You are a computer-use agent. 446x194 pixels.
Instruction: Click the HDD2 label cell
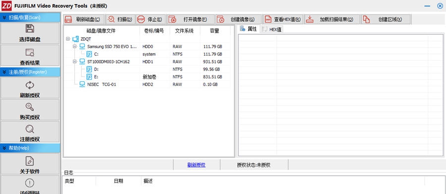(148, 84)
